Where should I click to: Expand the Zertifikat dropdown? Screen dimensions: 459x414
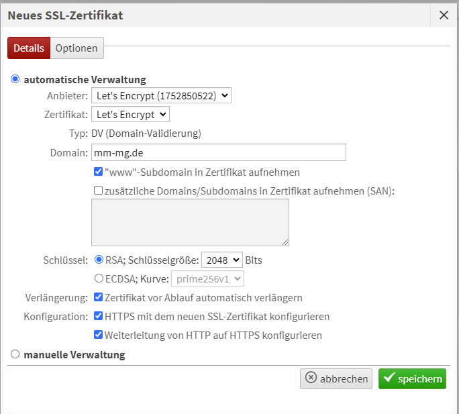pos(130,115)
